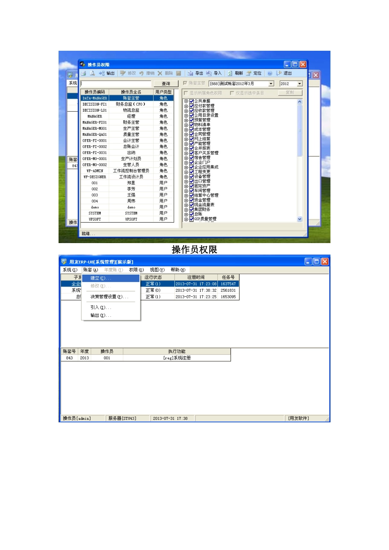The image size is (389, 550).
Task: Click the 删除 delete X icon
Action: pos(165,73)
